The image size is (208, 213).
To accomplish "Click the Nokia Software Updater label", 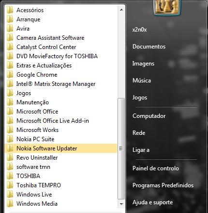I will (47, 148).
